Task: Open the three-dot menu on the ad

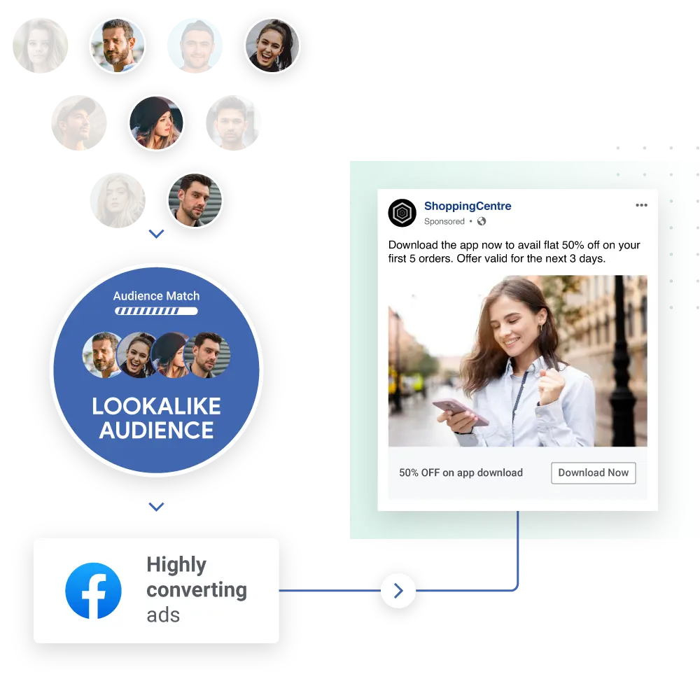Action: click(x=641, y=205)
